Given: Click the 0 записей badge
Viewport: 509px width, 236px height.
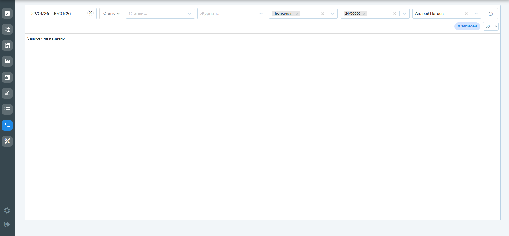Looking at the screenshot, I should (x=467, y=26).
